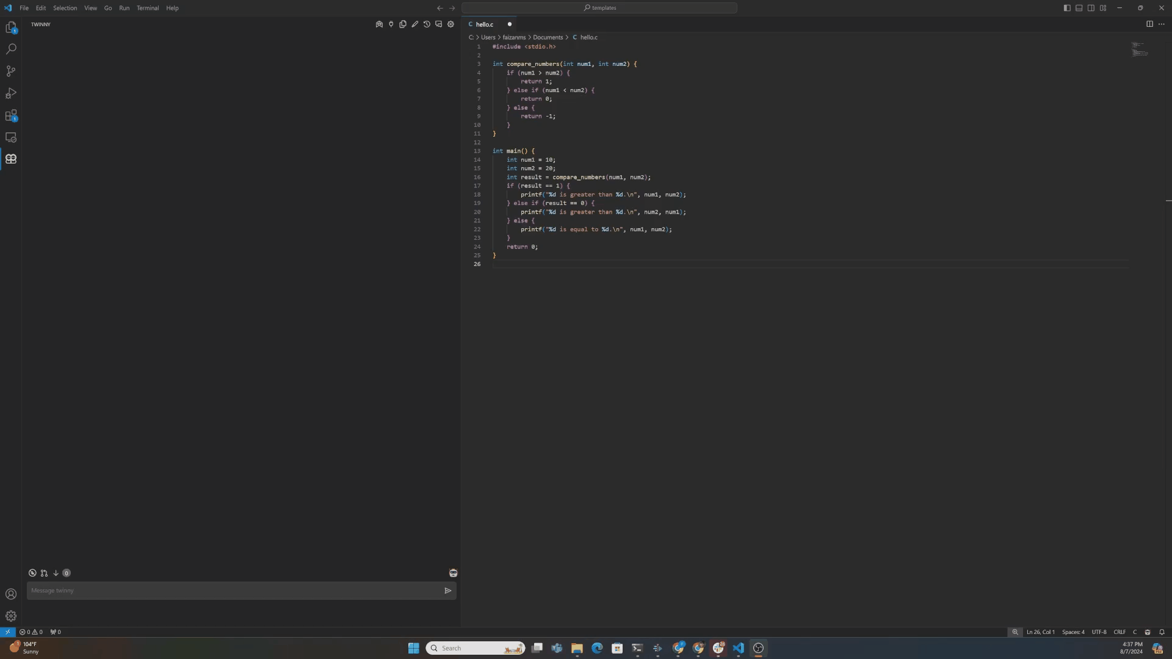1172x659 pixels.
Task: Click the templates command center search box
Action: [x=599, y=8]
